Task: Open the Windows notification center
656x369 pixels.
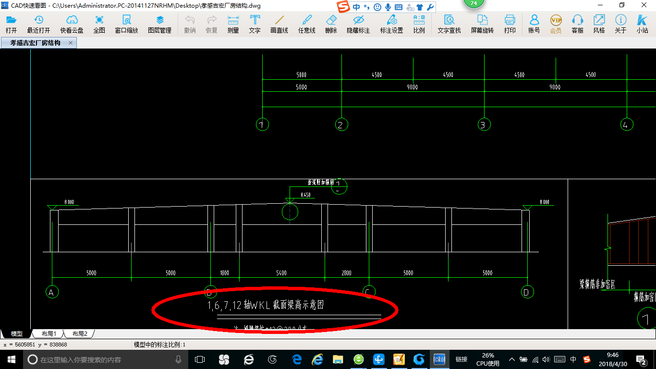Action: pos(642,359)
